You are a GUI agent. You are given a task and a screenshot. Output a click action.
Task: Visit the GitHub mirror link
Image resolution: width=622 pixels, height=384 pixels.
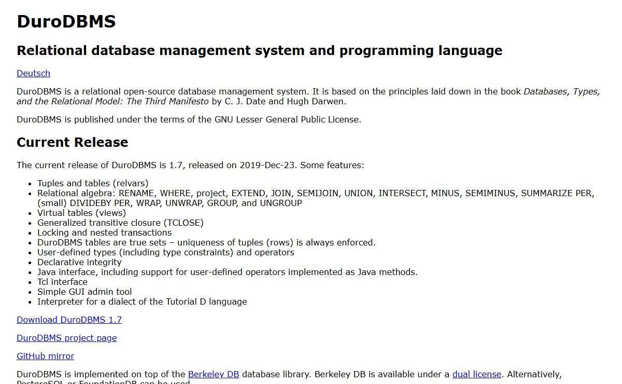(45, 356)
